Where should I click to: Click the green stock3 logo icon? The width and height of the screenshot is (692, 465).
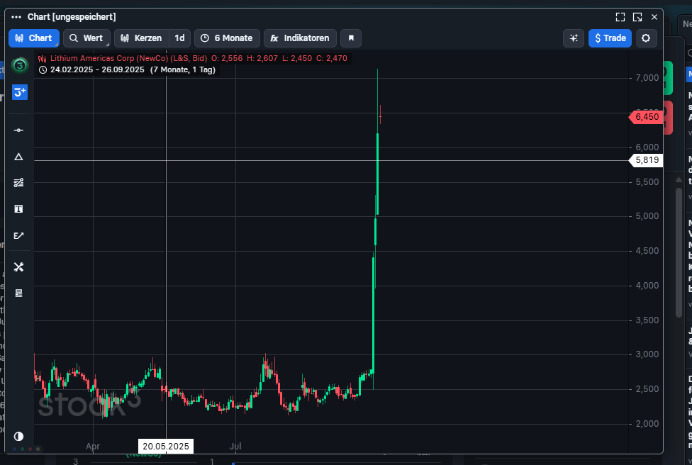20,65
